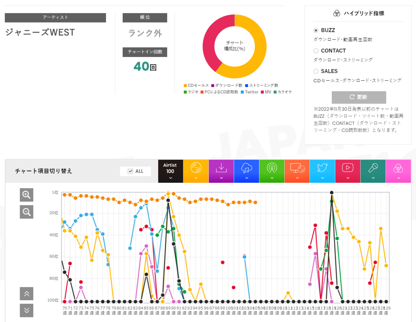Expand chevron under MV tab
Viewport: 416px width, 322px height.
pos(348,178)
